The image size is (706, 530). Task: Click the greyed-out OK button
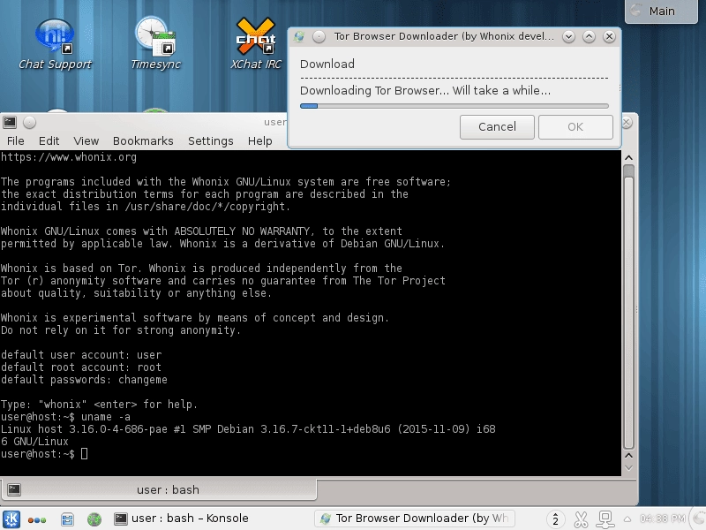pyautogui.click(x=575, y=127)
